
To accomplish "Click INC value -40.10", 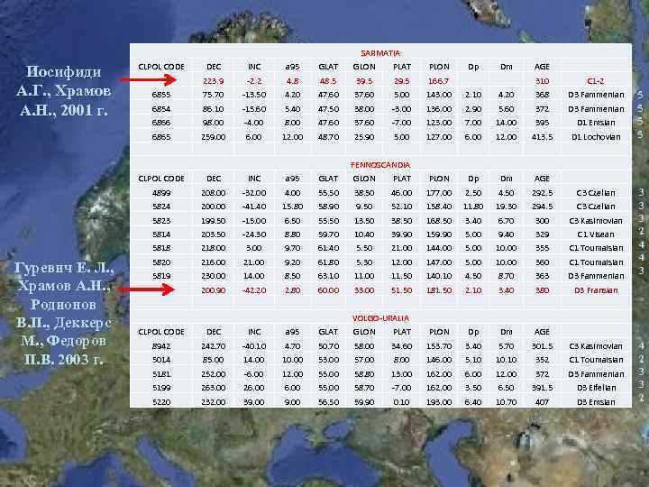I will 253,346.
